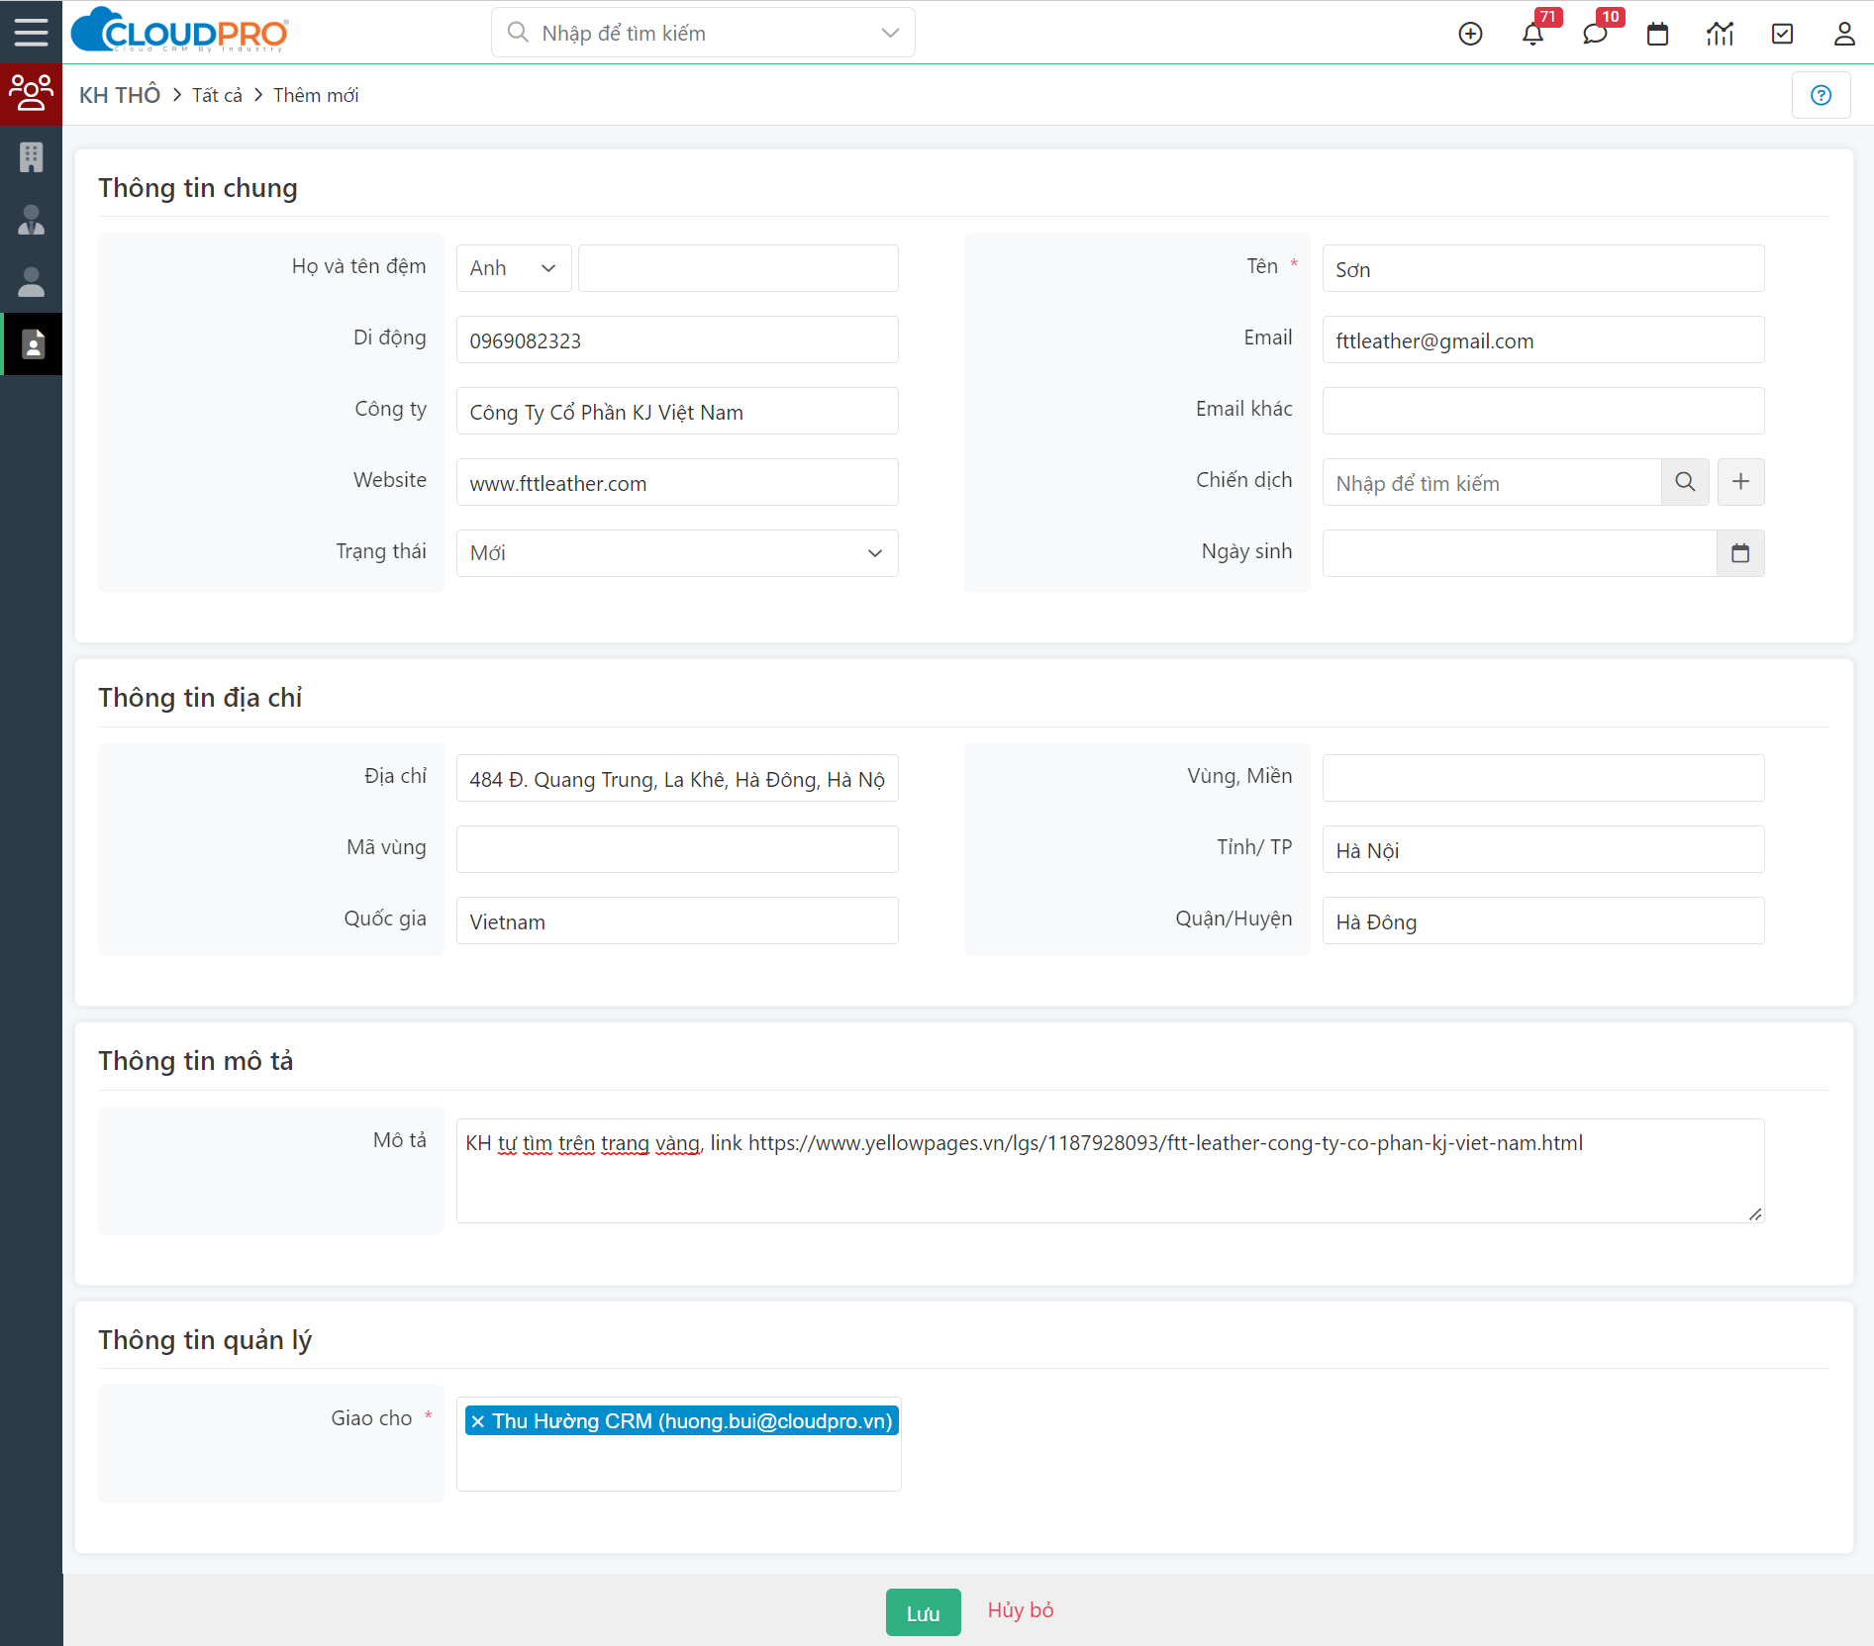This screenshot has width=1874, height=1646.
Task: Click the Website field
Action: [x=677, y=482]
